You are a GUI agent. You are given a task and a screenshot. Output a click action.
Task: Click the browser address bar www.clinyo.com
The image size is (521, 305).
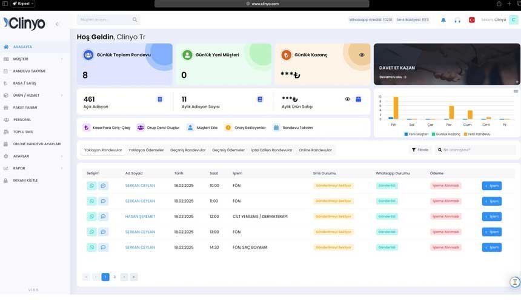tap(262, 4)
